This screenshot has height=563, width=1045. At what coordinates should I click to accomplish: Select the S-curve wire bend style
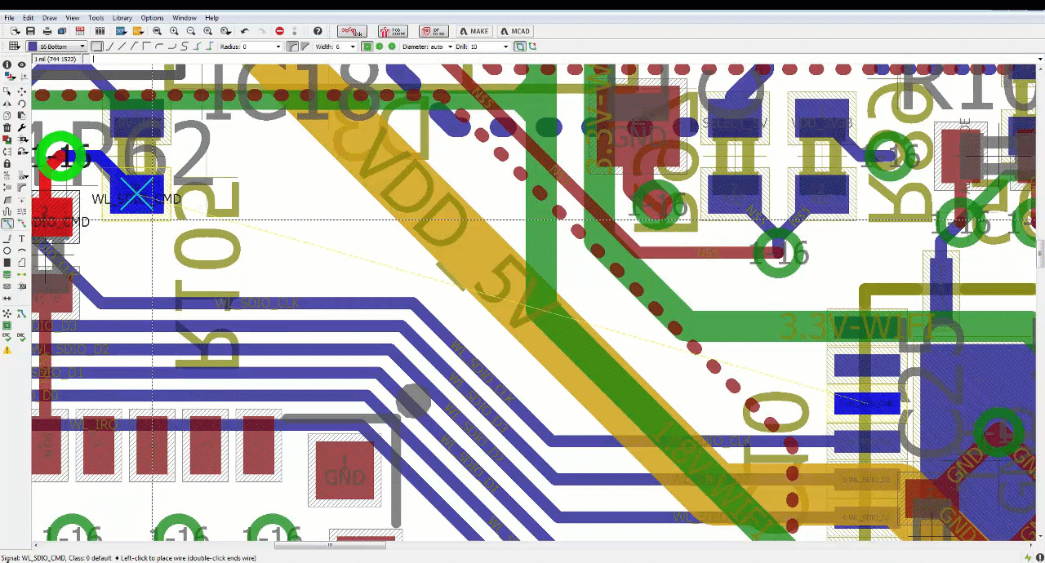pyautogui.click(x=185, y=47)
